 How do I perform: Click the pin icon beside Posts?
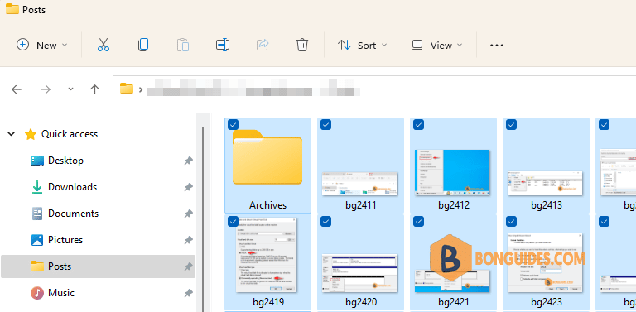click(188, 266)
